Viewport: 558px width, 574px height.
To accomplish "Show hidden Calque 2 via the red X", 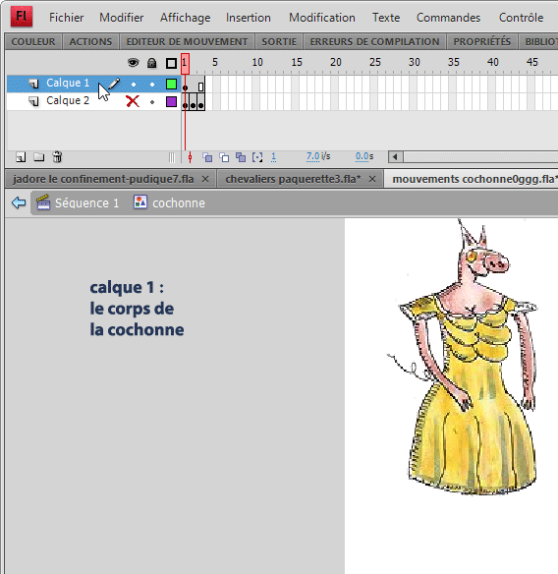I will 133,101.
